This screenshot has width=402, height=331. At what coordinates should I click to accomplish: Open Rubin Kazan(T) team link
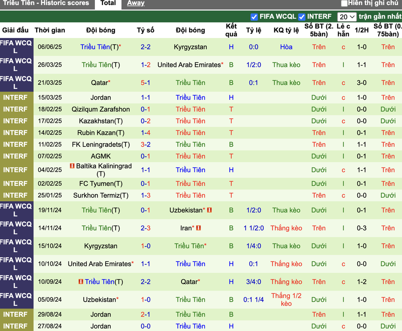[x=101, y=133]
